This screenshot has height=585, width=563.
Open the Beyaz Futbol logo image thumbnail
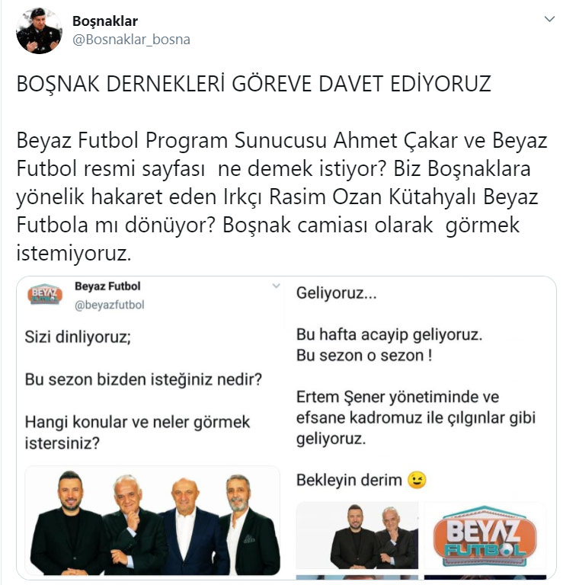[x=485, y=535]
